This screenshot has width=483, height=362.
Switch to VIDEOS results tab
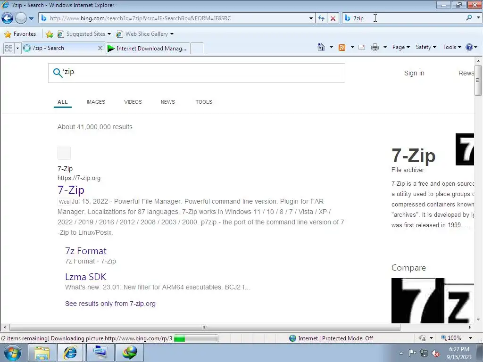(x=133, y=102)
